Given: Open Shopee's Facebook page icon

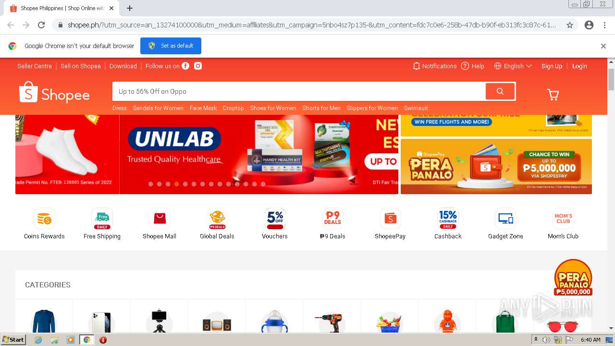Looking at the screenshot, I should click(185, 66).
